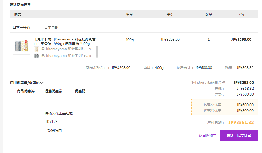
Task: Open the 【免邮】龟山Kameyama product title link
Action: [x=64, y=41]
